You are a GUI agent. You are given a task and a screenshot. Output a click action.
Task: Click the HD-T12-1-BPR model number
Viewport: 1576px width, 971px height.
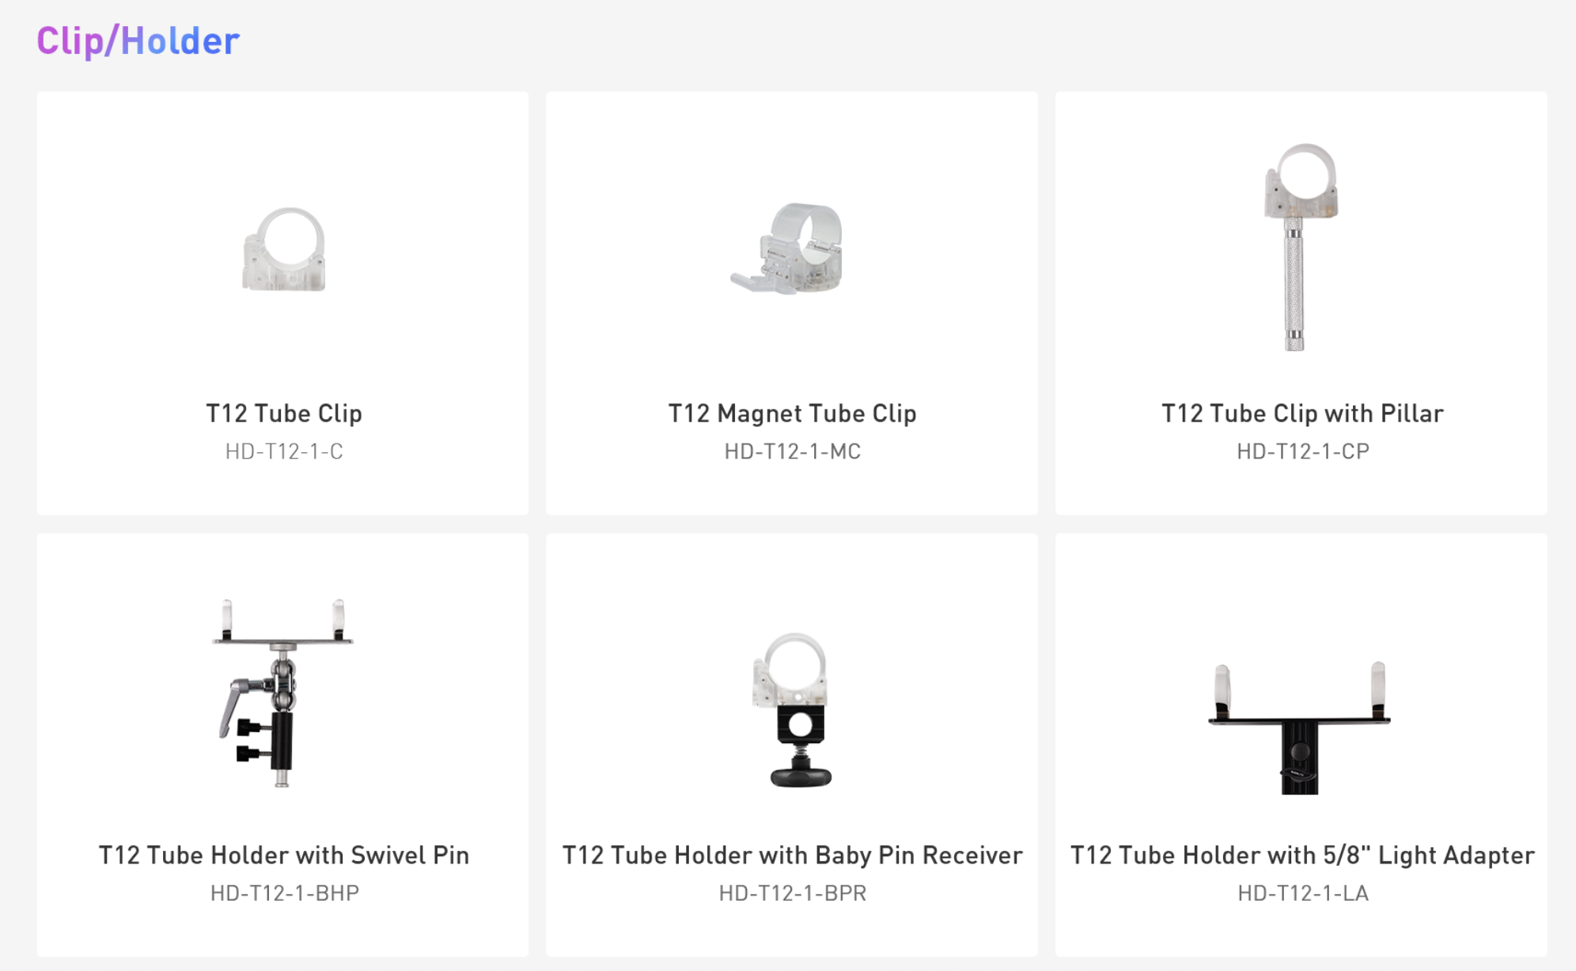tap(792, 894)
